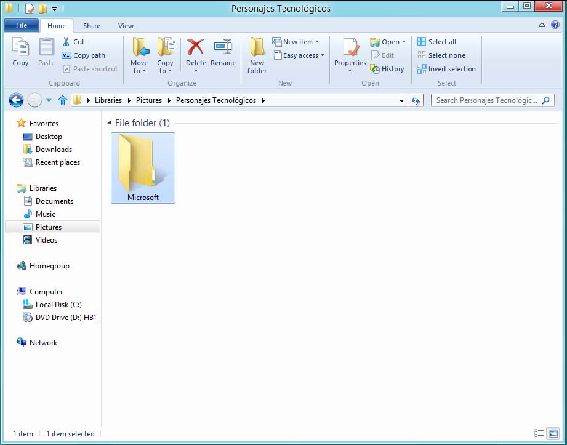Switch to large icons view in status bar
The width and height of the screenshot is (567, 445).
coord(552,434)
